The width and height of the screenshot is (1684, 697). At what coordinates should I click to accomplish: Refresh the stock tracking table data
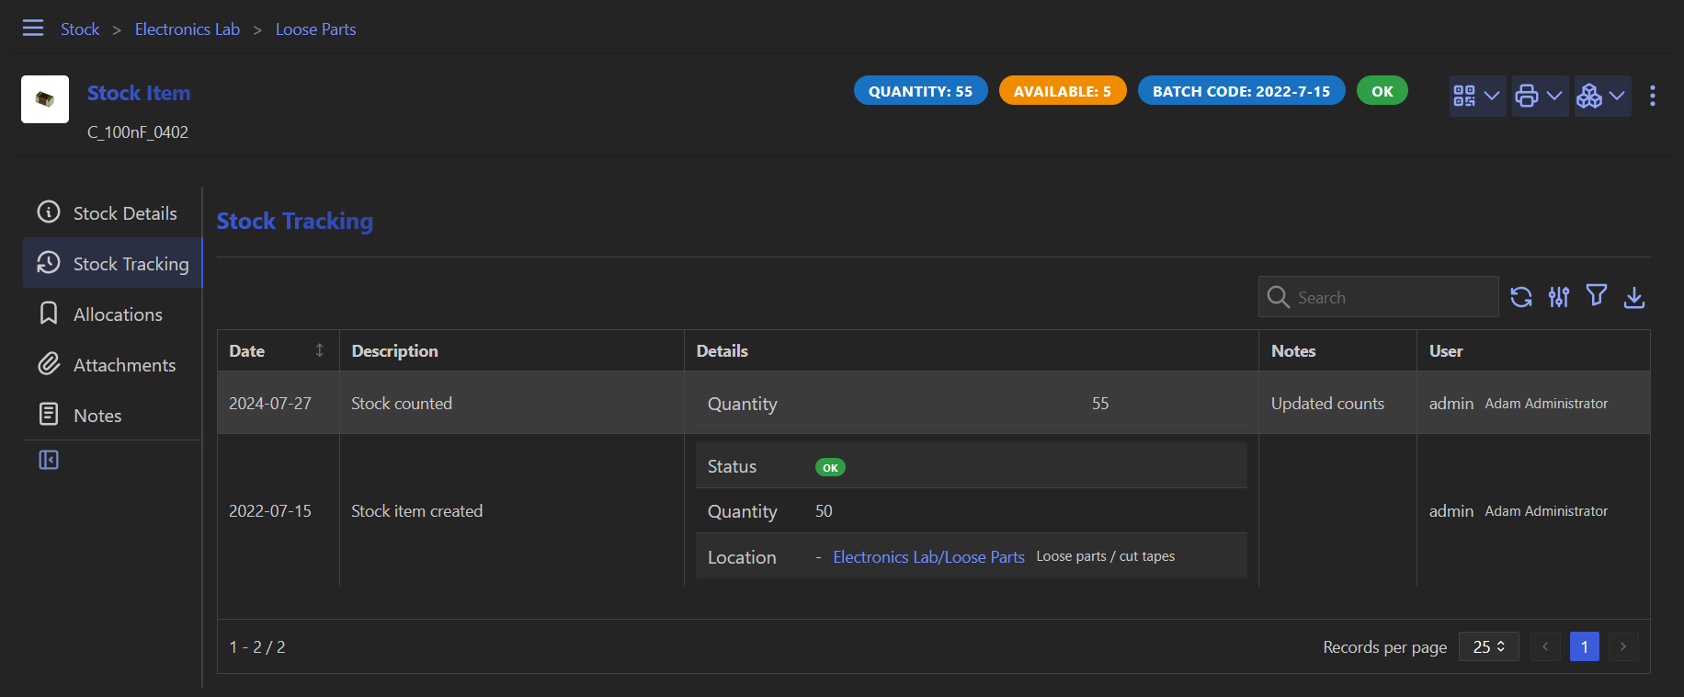(1521, 297)
